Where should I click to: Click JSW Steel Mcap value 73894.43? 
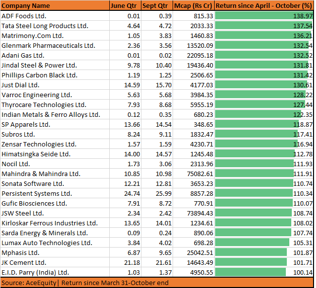click(x=200, y=213)
